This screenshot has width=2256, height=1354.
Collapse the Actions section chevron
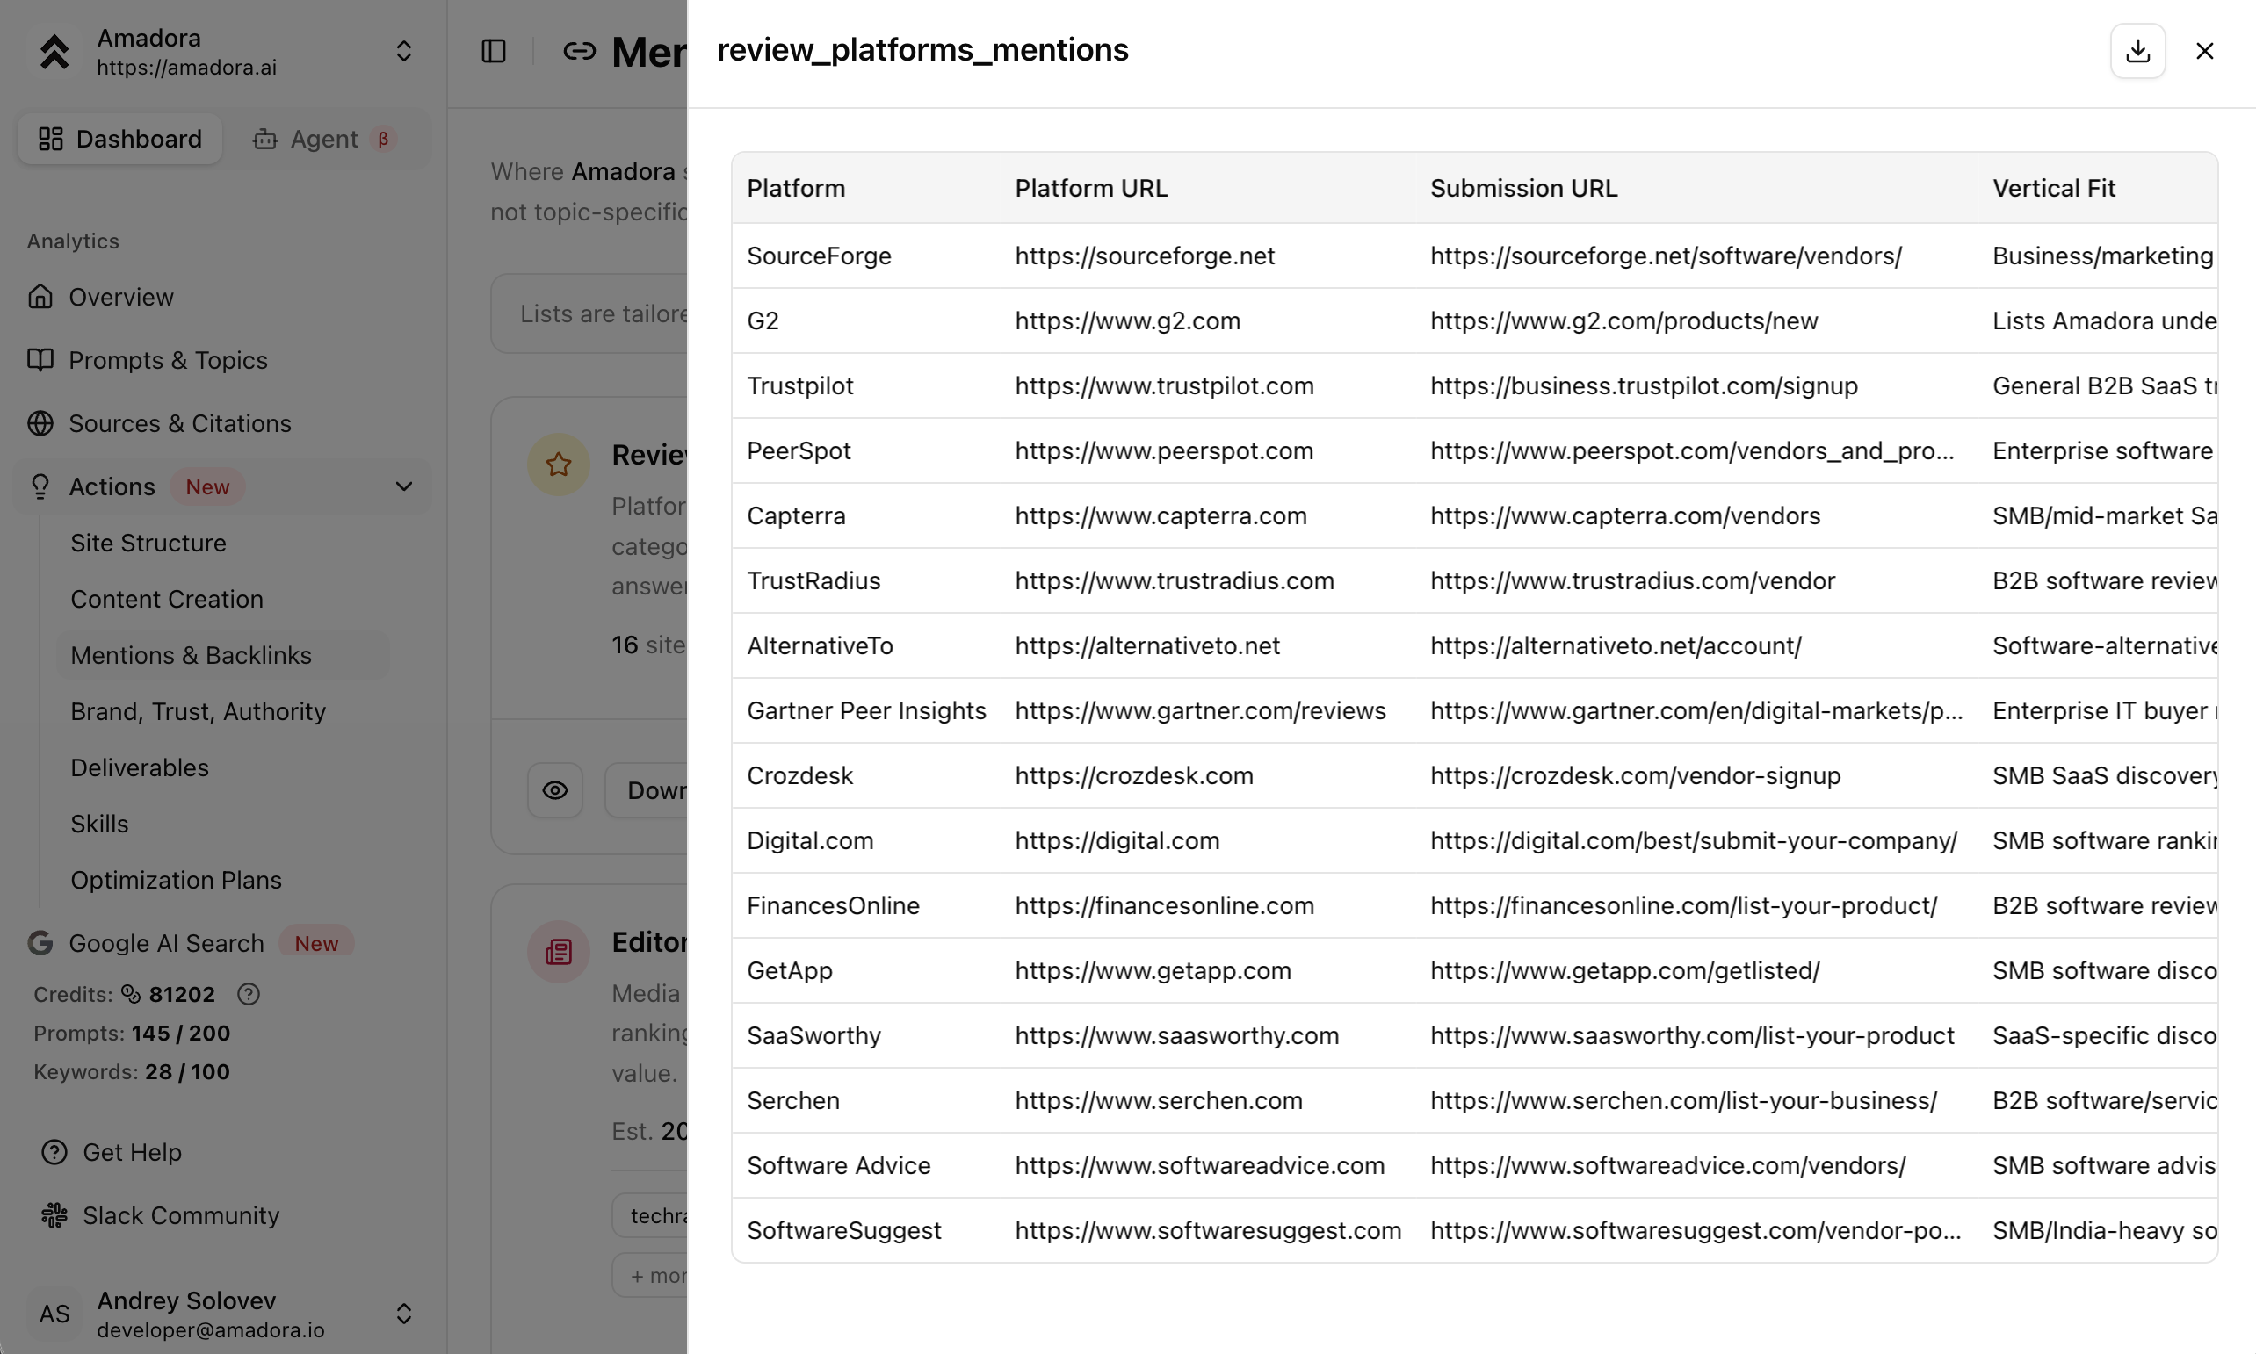point(404,486)
